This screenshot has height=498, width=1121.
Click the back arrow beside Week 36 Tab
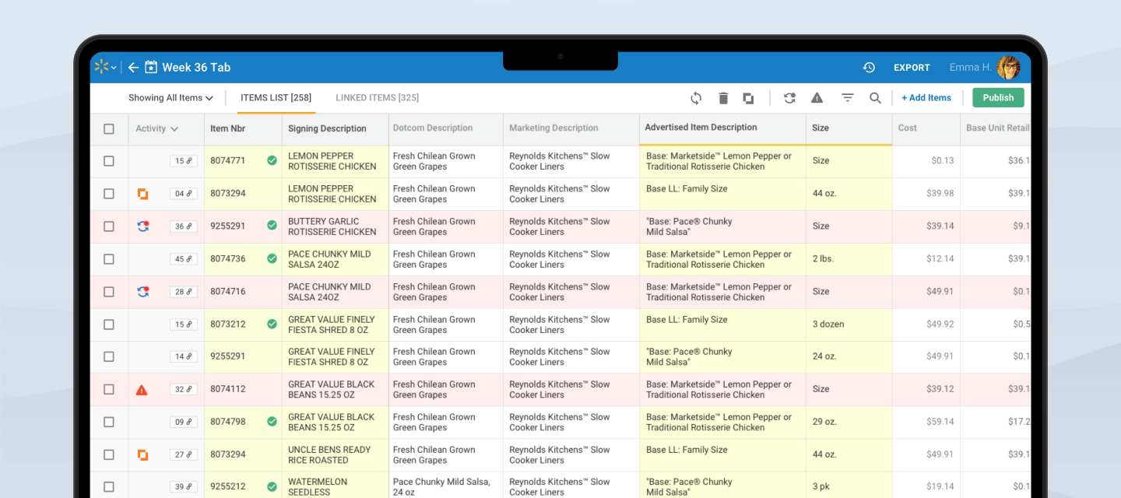(x=133, y=68)
